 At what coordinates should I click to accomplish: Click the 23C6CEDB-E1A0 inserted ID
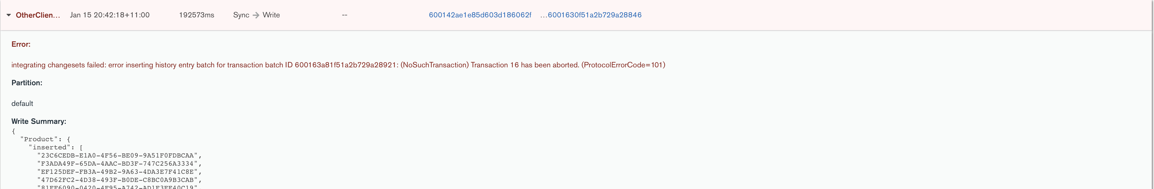[x=119, y=155]
